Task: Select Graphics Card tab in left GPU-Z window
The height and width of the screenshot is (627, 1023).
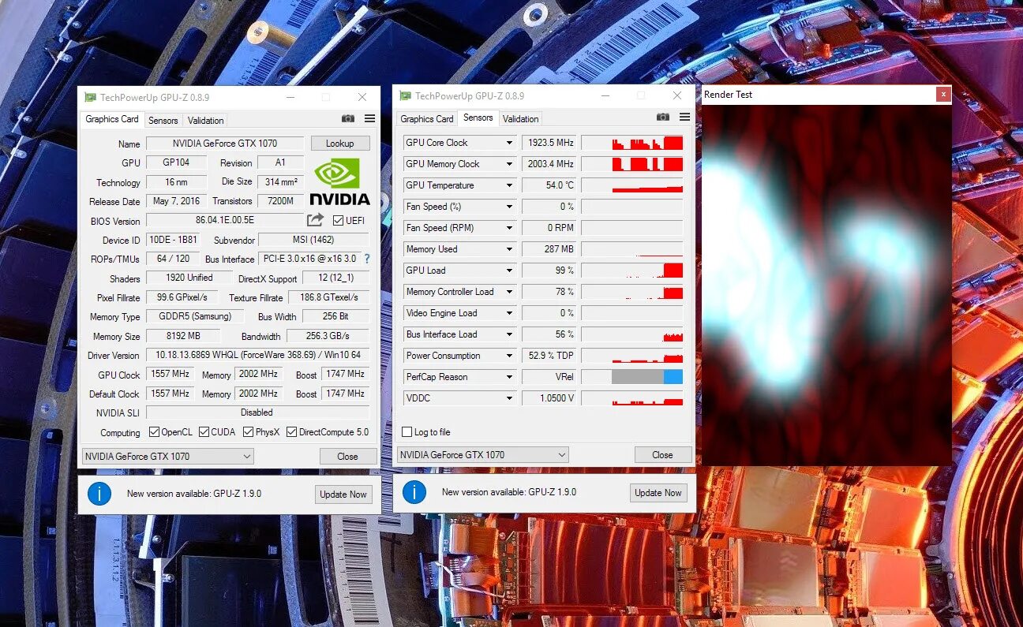Action: (112, 119)
